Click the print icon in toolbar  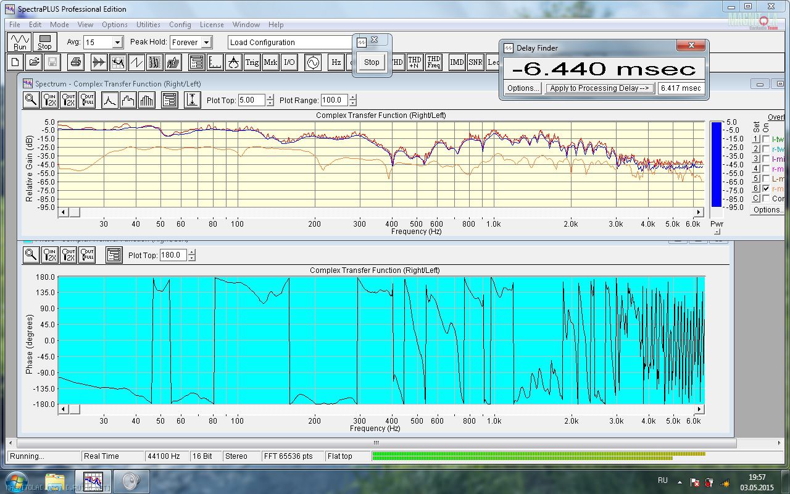[76, 62]
